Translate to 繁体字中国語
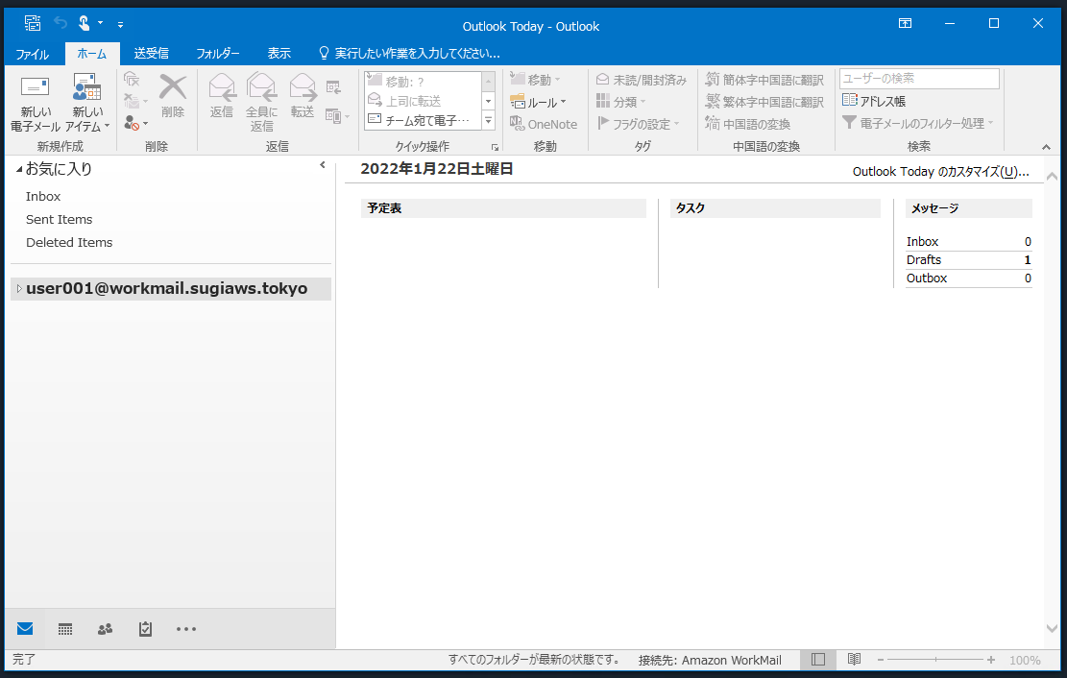 pos(764,102)
